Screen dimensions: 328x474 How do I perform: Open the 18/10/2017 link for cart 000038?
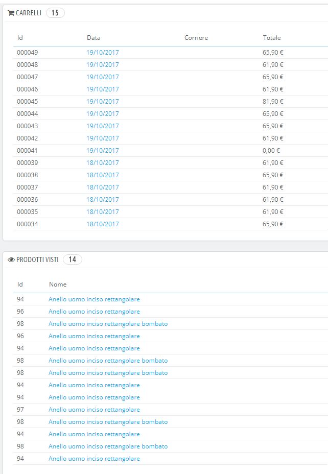(x=103, y=175)
